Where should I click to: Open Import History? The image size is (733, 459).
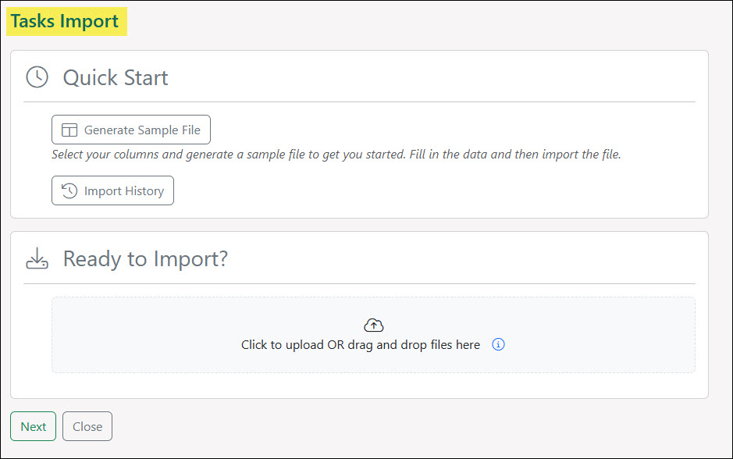[x=112, y=190]
